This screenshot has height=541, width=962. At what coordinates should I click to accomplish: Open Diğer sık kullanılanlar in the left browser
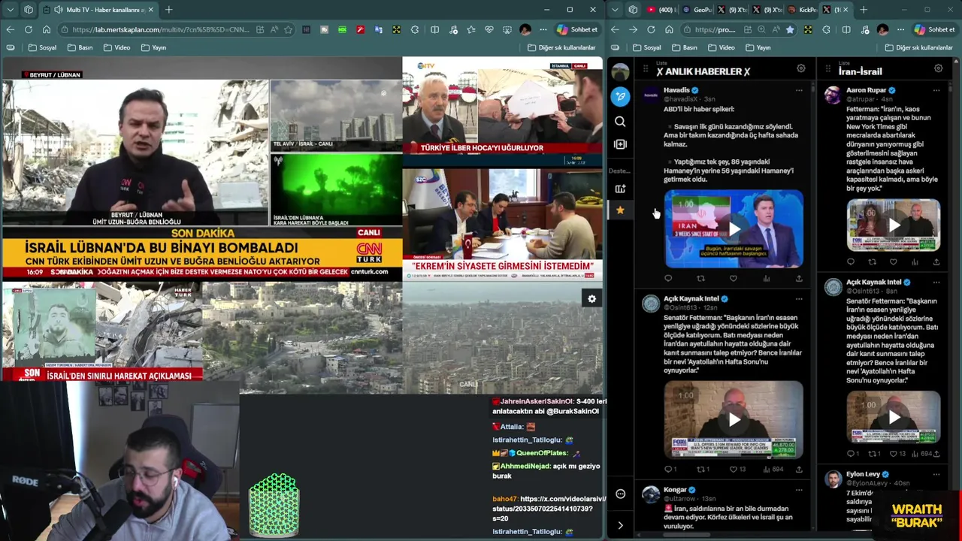(561, 47)
